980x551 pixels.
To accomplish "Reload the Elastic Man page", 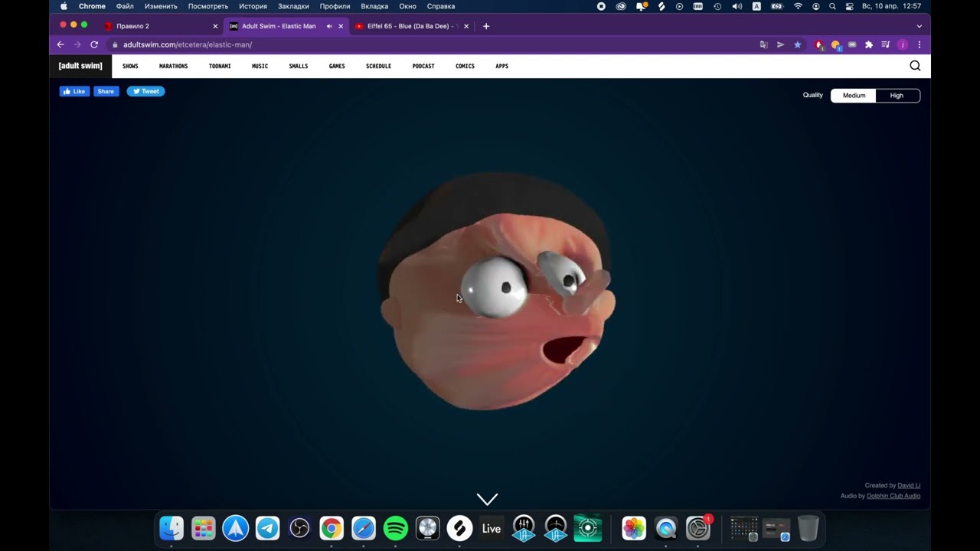I will [x=94, y=45].
